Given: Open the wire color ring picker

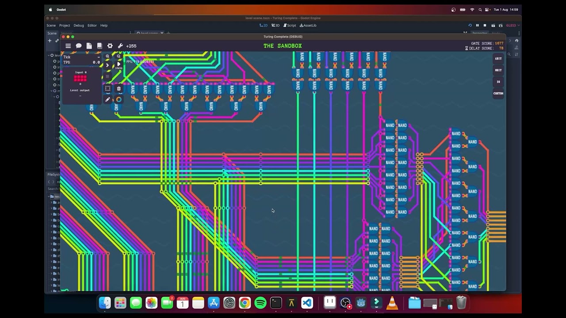Looking at the screenshot, I should tap(119, 99).
